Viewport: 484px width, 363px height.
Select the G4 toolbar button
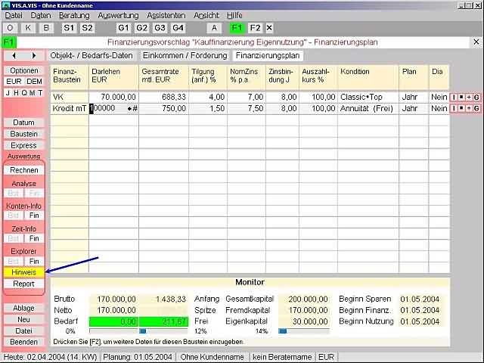pos(178,28)
